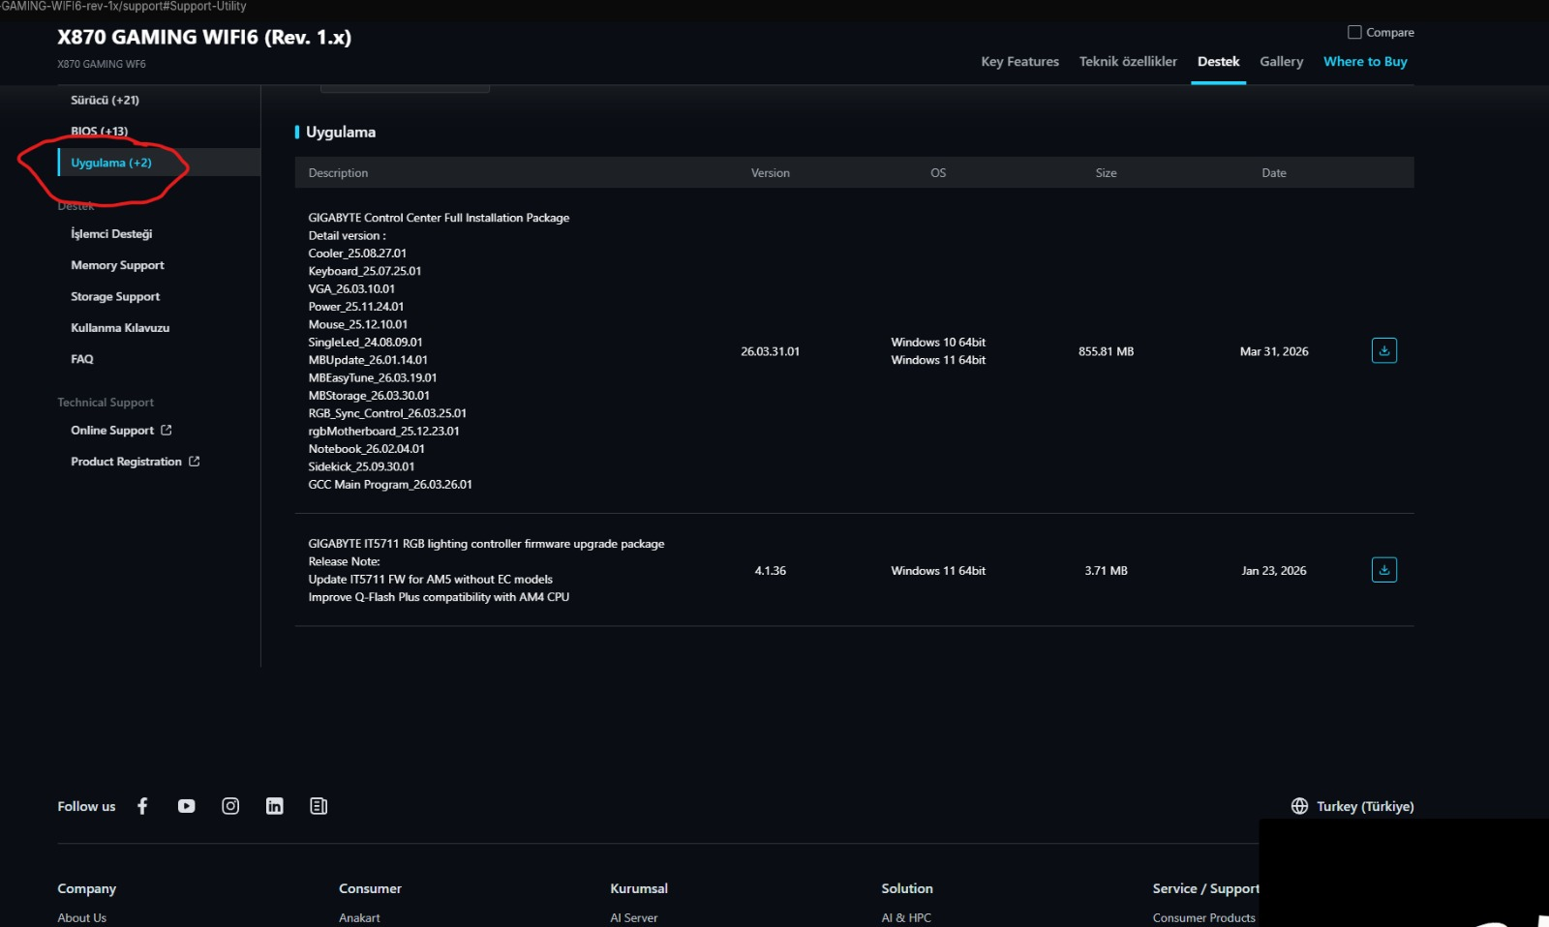Open Kullanma Kılavuzu section
1549x927 pixels.
pyautogui.click(x=120, y=327)
